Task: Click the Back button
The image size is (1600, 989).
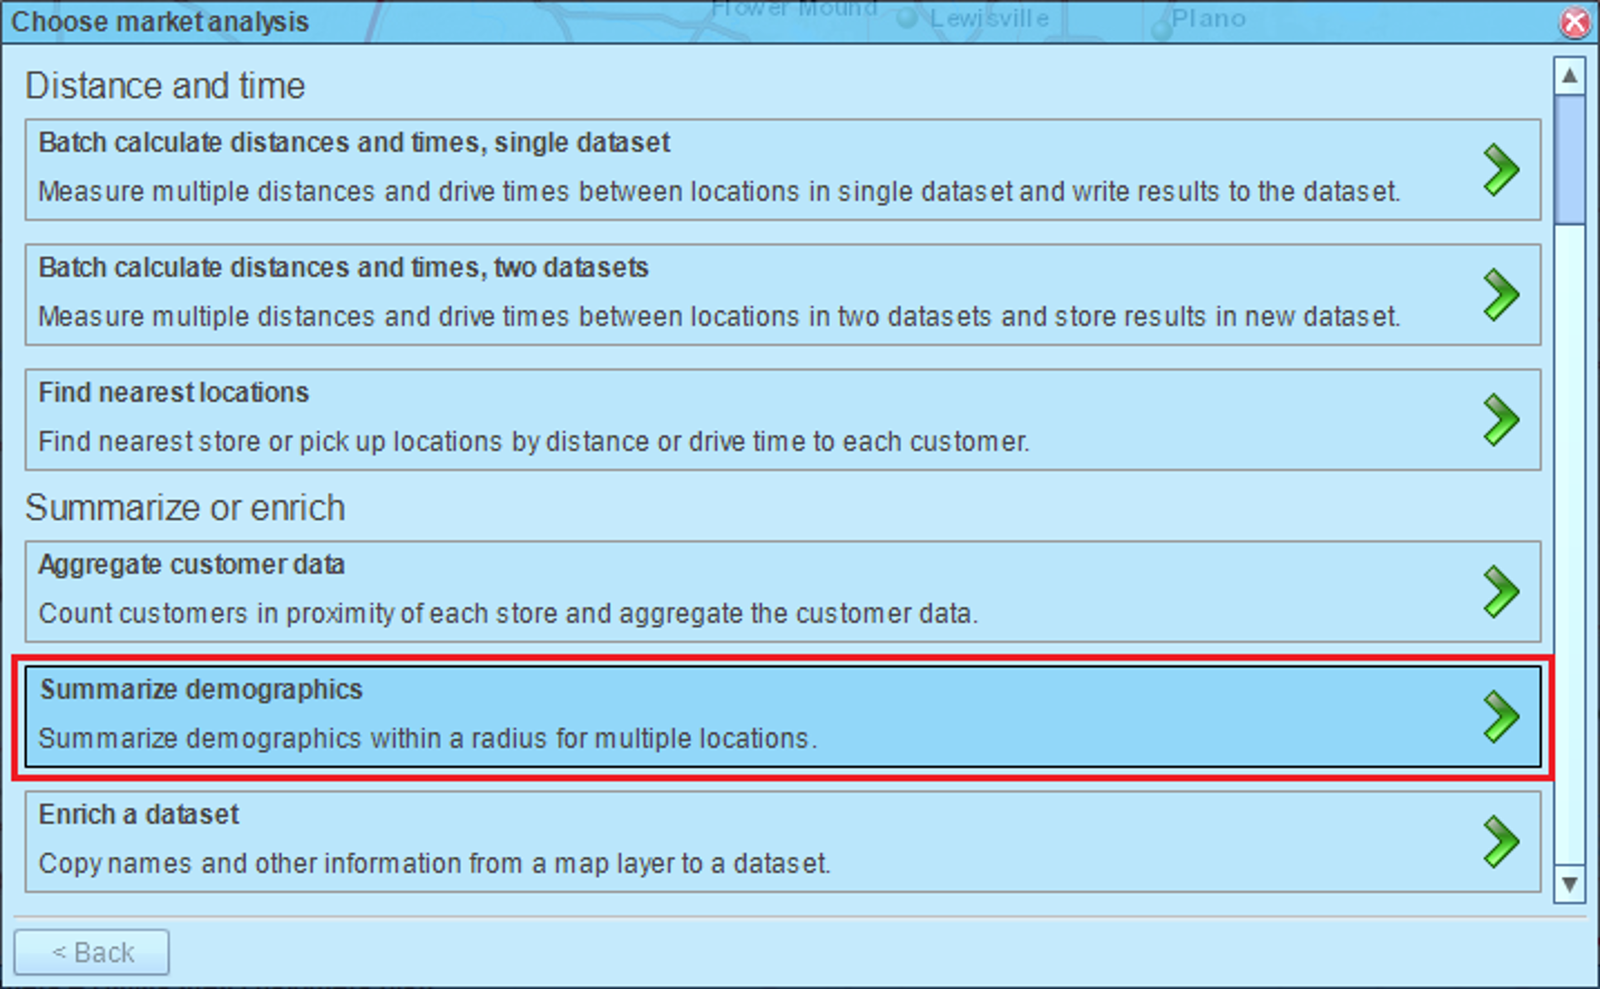Action: (x=92, y=952)
